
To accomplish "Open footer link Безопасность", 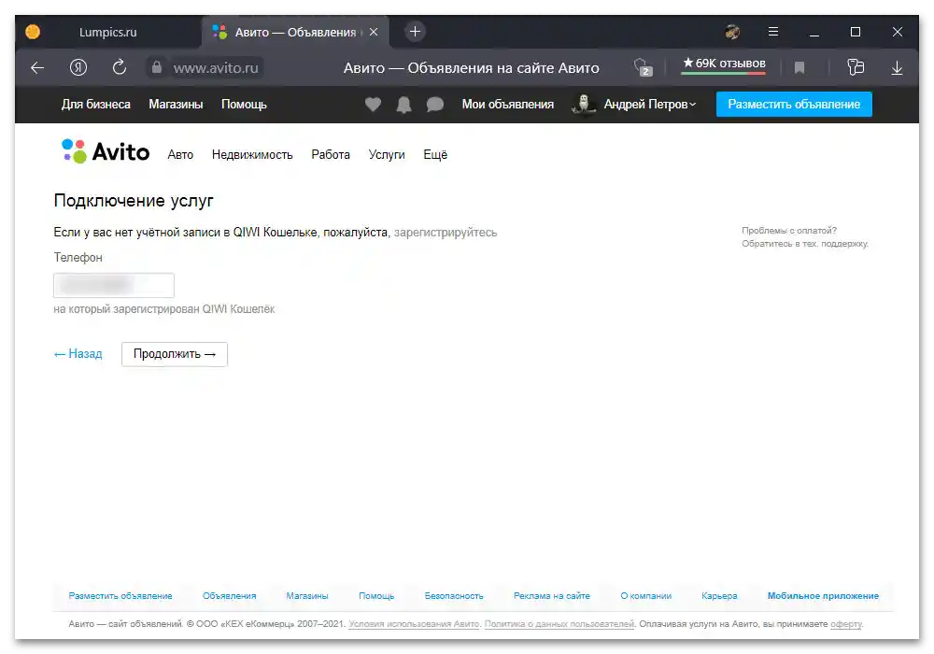I will click(454, 596).
